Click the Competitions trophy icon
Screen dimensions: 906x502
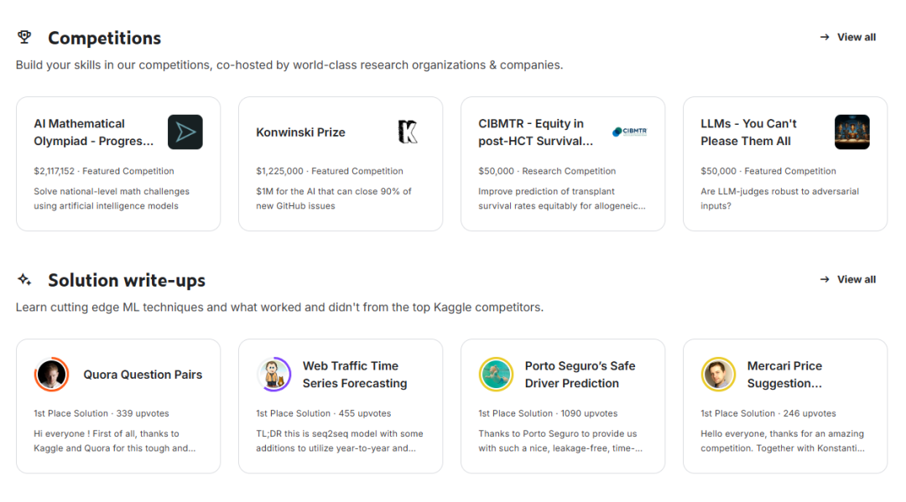[x=24, y=37]
